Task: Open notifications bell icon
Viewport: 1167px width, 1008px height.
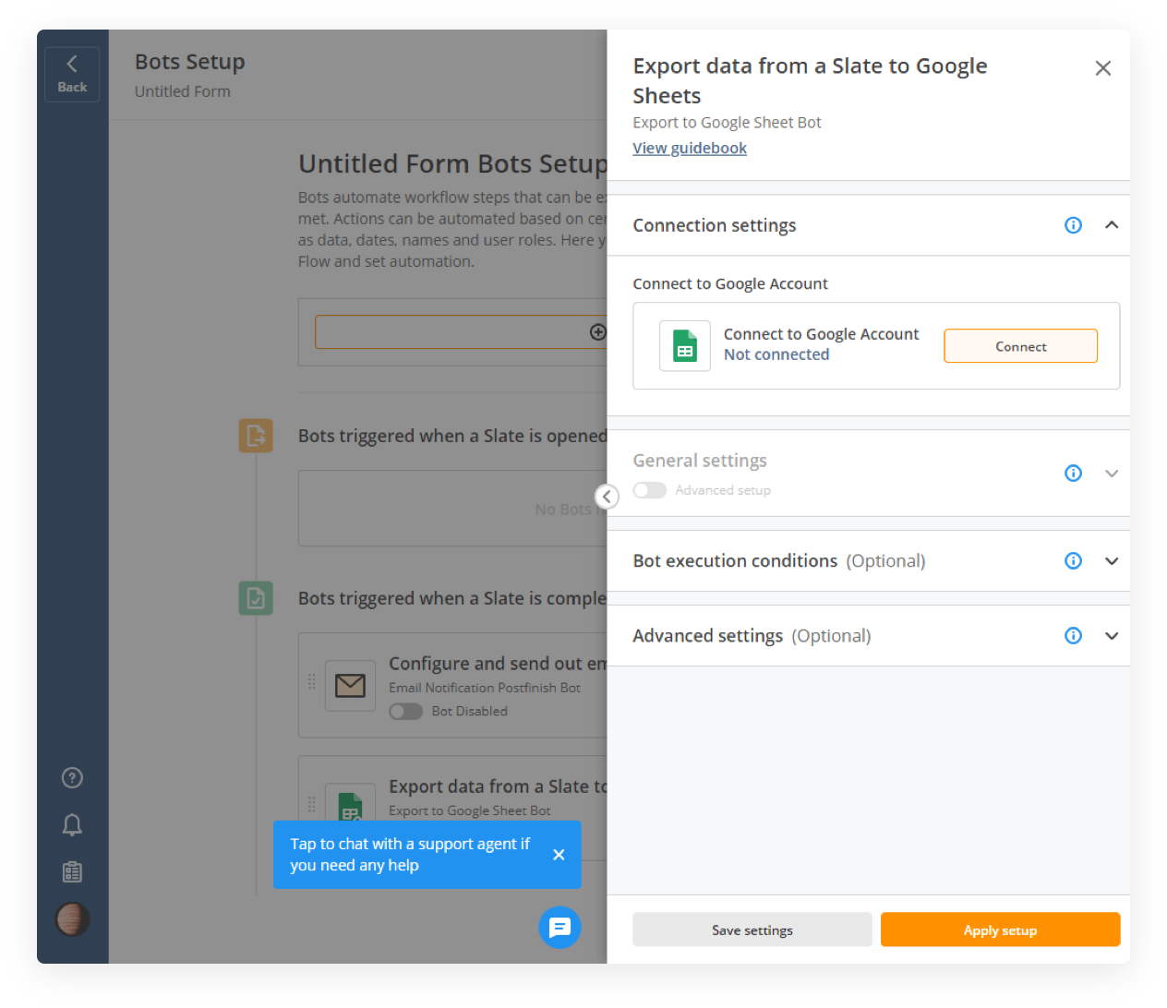Action: pyautogui.click(x=72, y=825)
